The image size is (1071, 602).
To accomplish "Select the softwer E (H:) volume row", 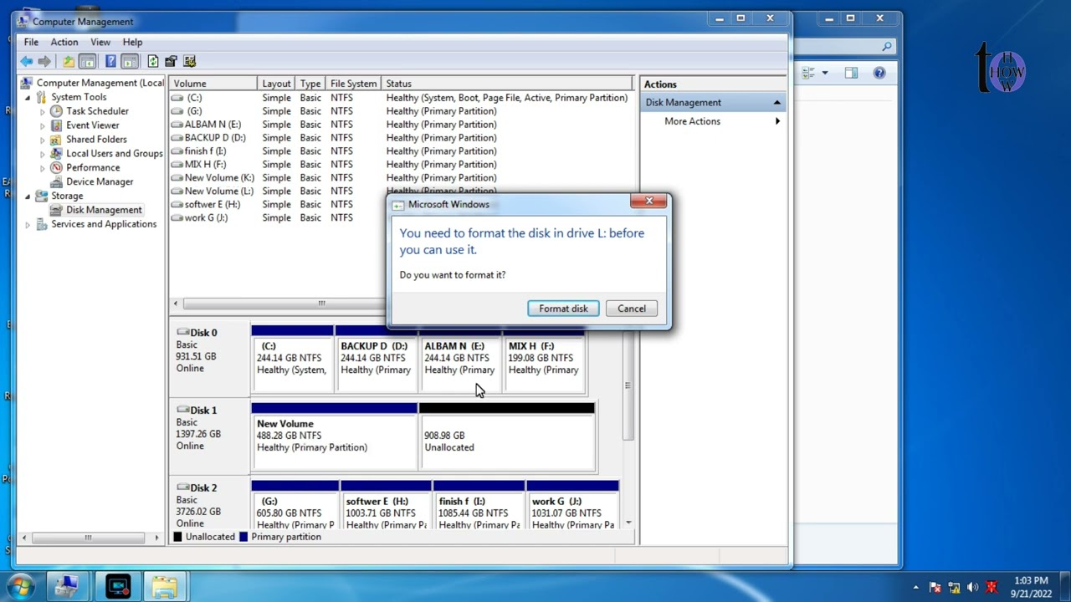I will [x=279, y=205].
